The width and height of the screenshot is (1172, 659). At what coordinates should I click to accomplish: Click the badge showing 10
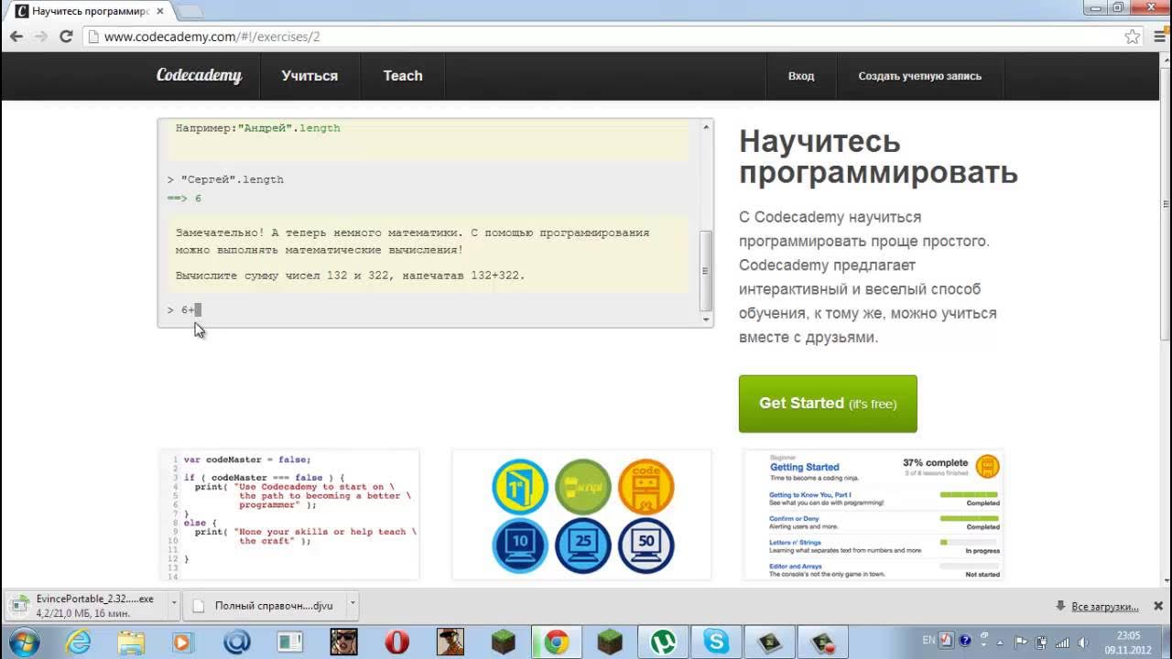point(519,546)
